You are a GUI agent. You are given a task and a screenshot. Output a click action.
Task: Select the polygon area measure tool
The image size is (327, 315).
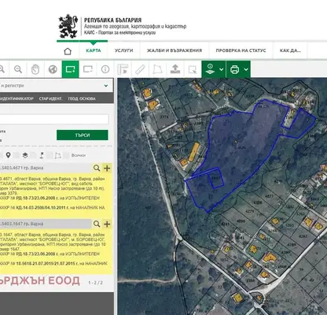157,69
